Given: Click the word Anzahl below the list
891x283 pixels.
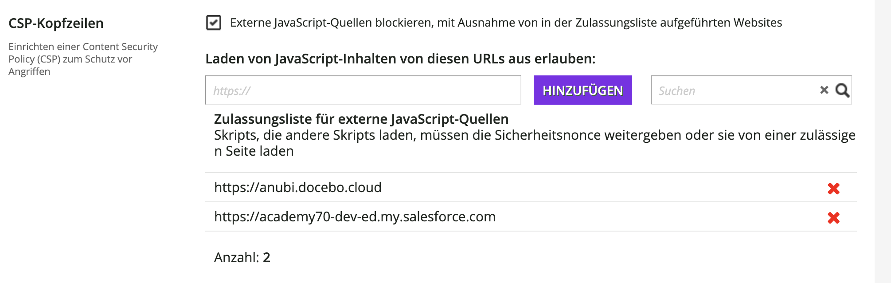Looking at the screenshot, I should [x=236, y=257].
